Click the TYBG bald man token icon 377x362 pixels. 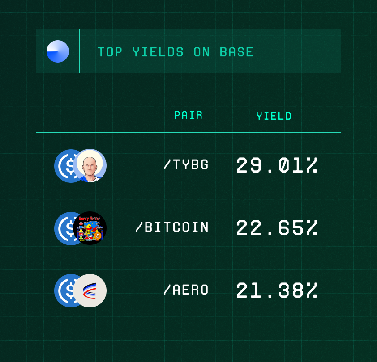(90, 166)
